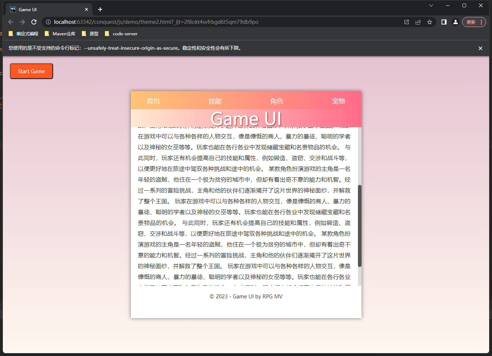Click the Game UI heading text
This screenshot has height=356, width=492.
246,119
